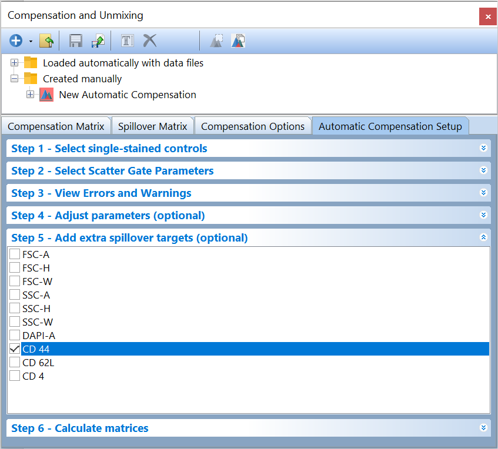Select the 'CD 62L' label text
Viewport: 498px width, 449px height.
coord(38,362)
